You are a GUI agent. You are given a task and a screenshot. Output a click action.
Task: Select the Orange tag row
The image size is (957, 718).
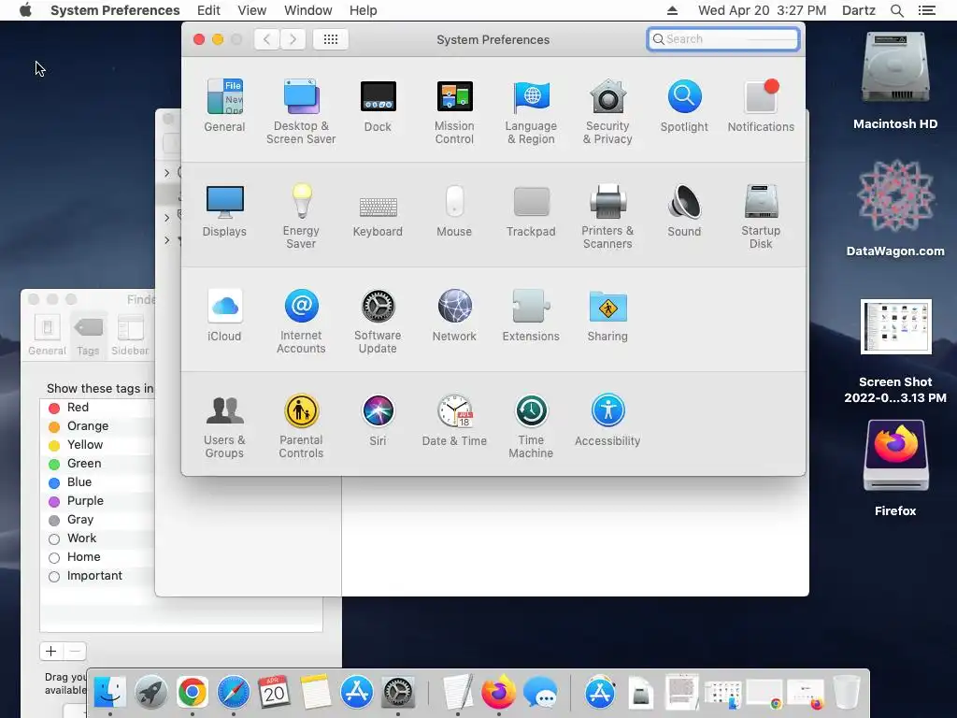(x=97, y=426)
